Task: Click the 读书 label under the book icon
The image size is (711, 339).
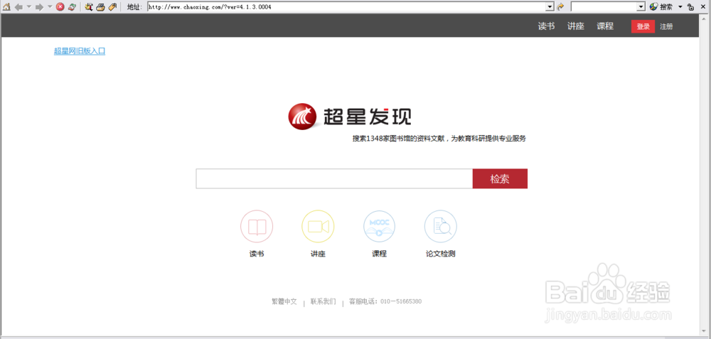Action: (x=257, y=254)
